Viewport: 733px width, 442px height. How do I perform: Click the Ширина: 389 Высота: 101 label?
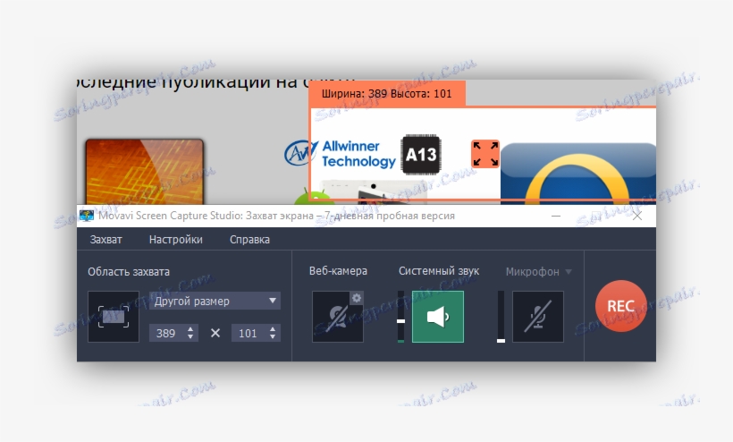(386, 94)
